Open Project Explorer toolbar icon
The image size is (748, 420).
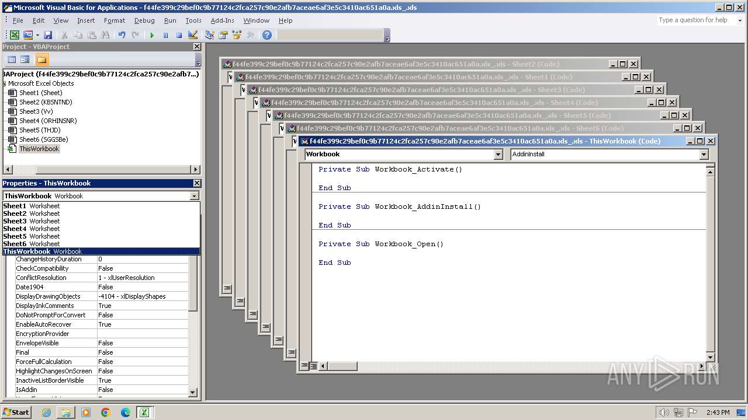(x=209, y=35)
